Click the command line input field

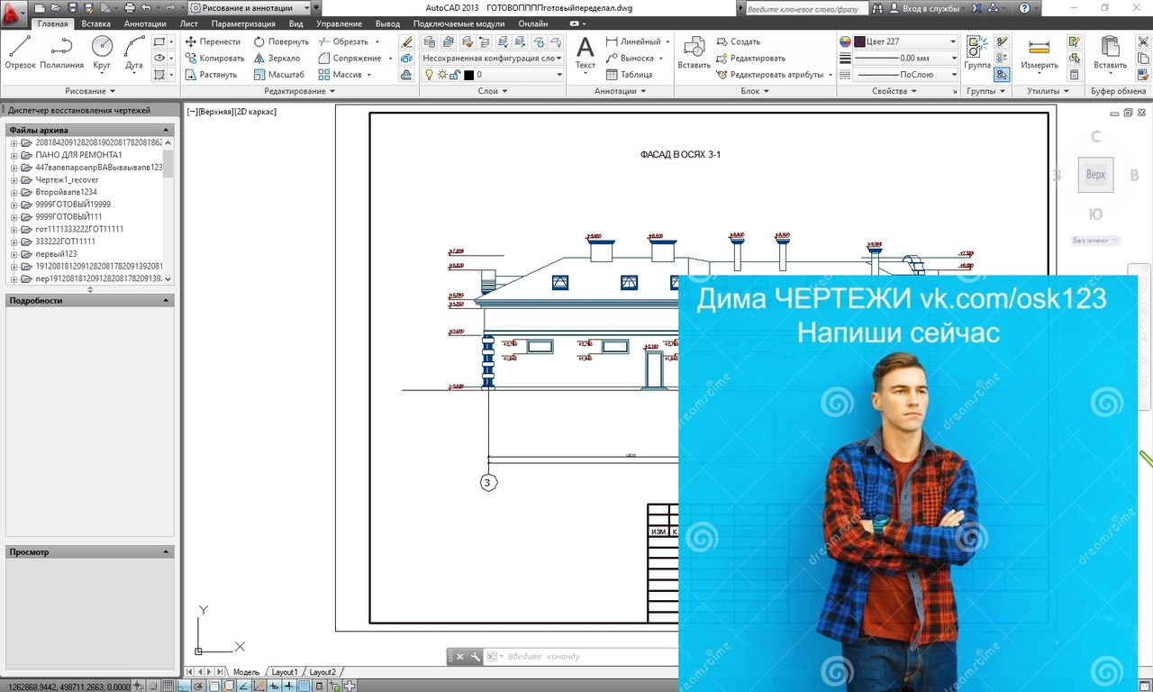(x=586, y=657)
